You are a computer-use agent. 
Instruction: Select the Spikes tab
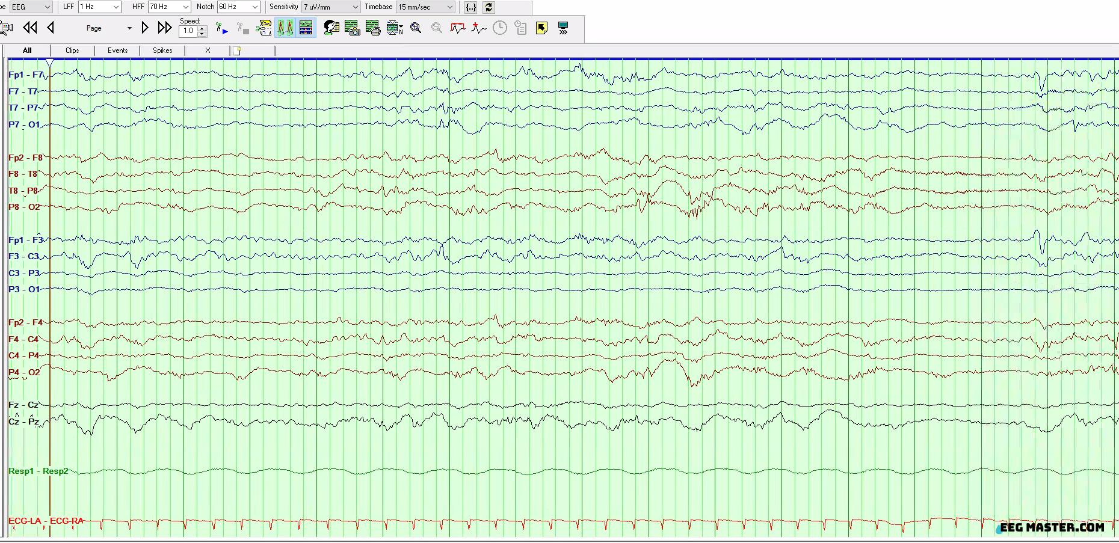[x=162, y=51]
